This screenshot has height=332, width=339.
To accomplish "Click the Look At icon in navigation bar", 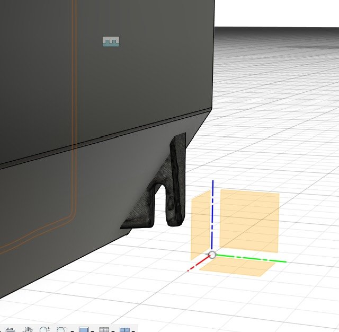I will click(11, 329).
